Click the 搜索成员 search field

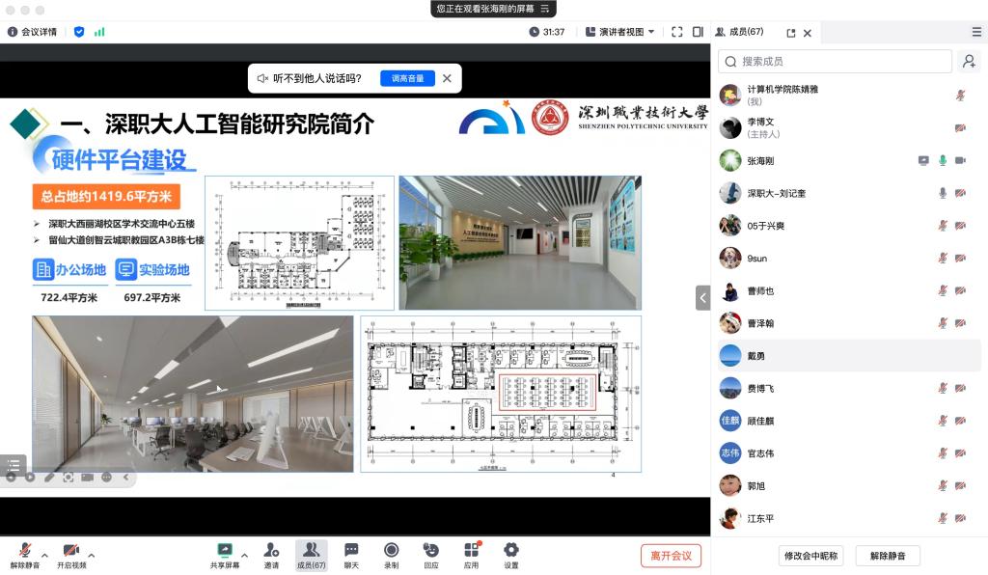(835, 62)
